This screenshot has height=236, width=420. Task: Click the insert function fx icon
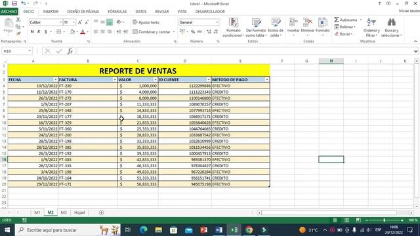(x=70, y=51)
